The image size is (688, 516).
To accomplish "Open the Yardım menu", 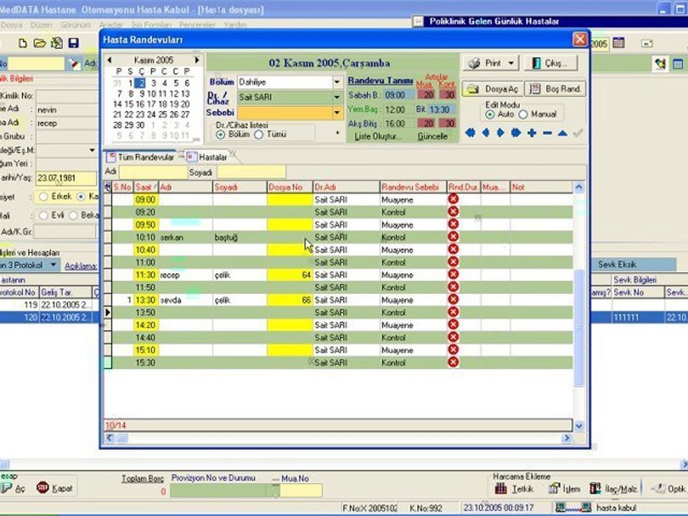I will (235, 25).
